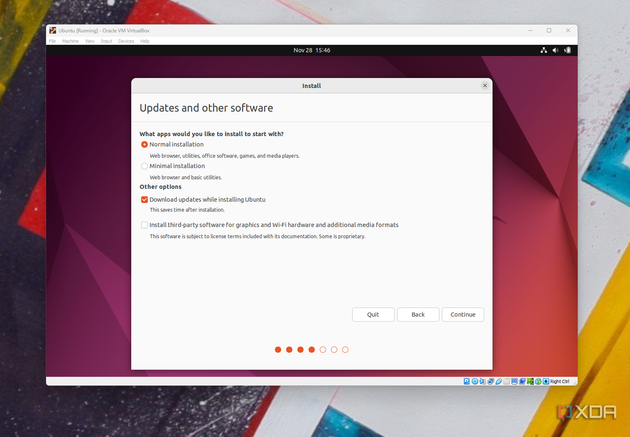The image size is (630, 437).
Task: Click the Ubuntu top bar network icon
Action: pos(544,50)
